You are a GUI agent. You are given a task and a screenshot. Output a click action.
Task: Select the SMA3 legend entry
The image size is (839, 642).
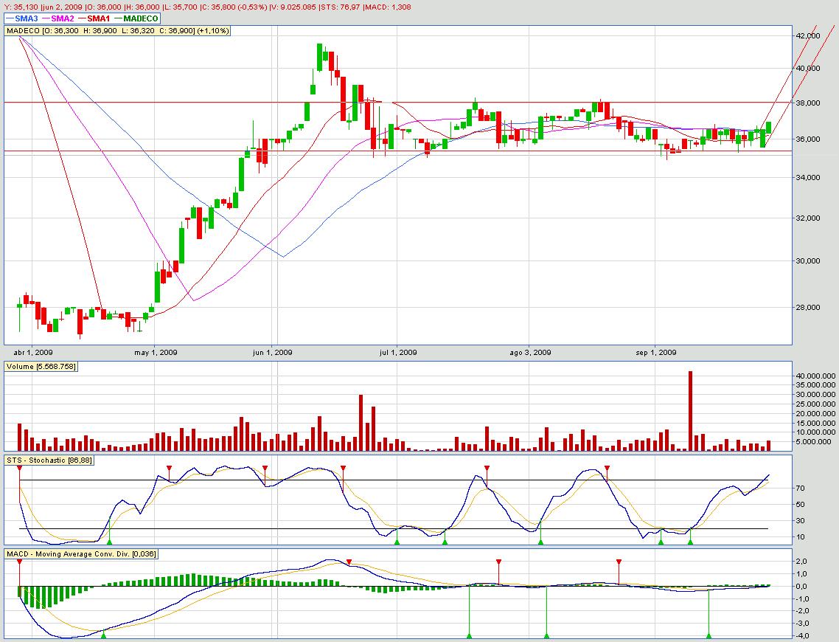(22, 18)
